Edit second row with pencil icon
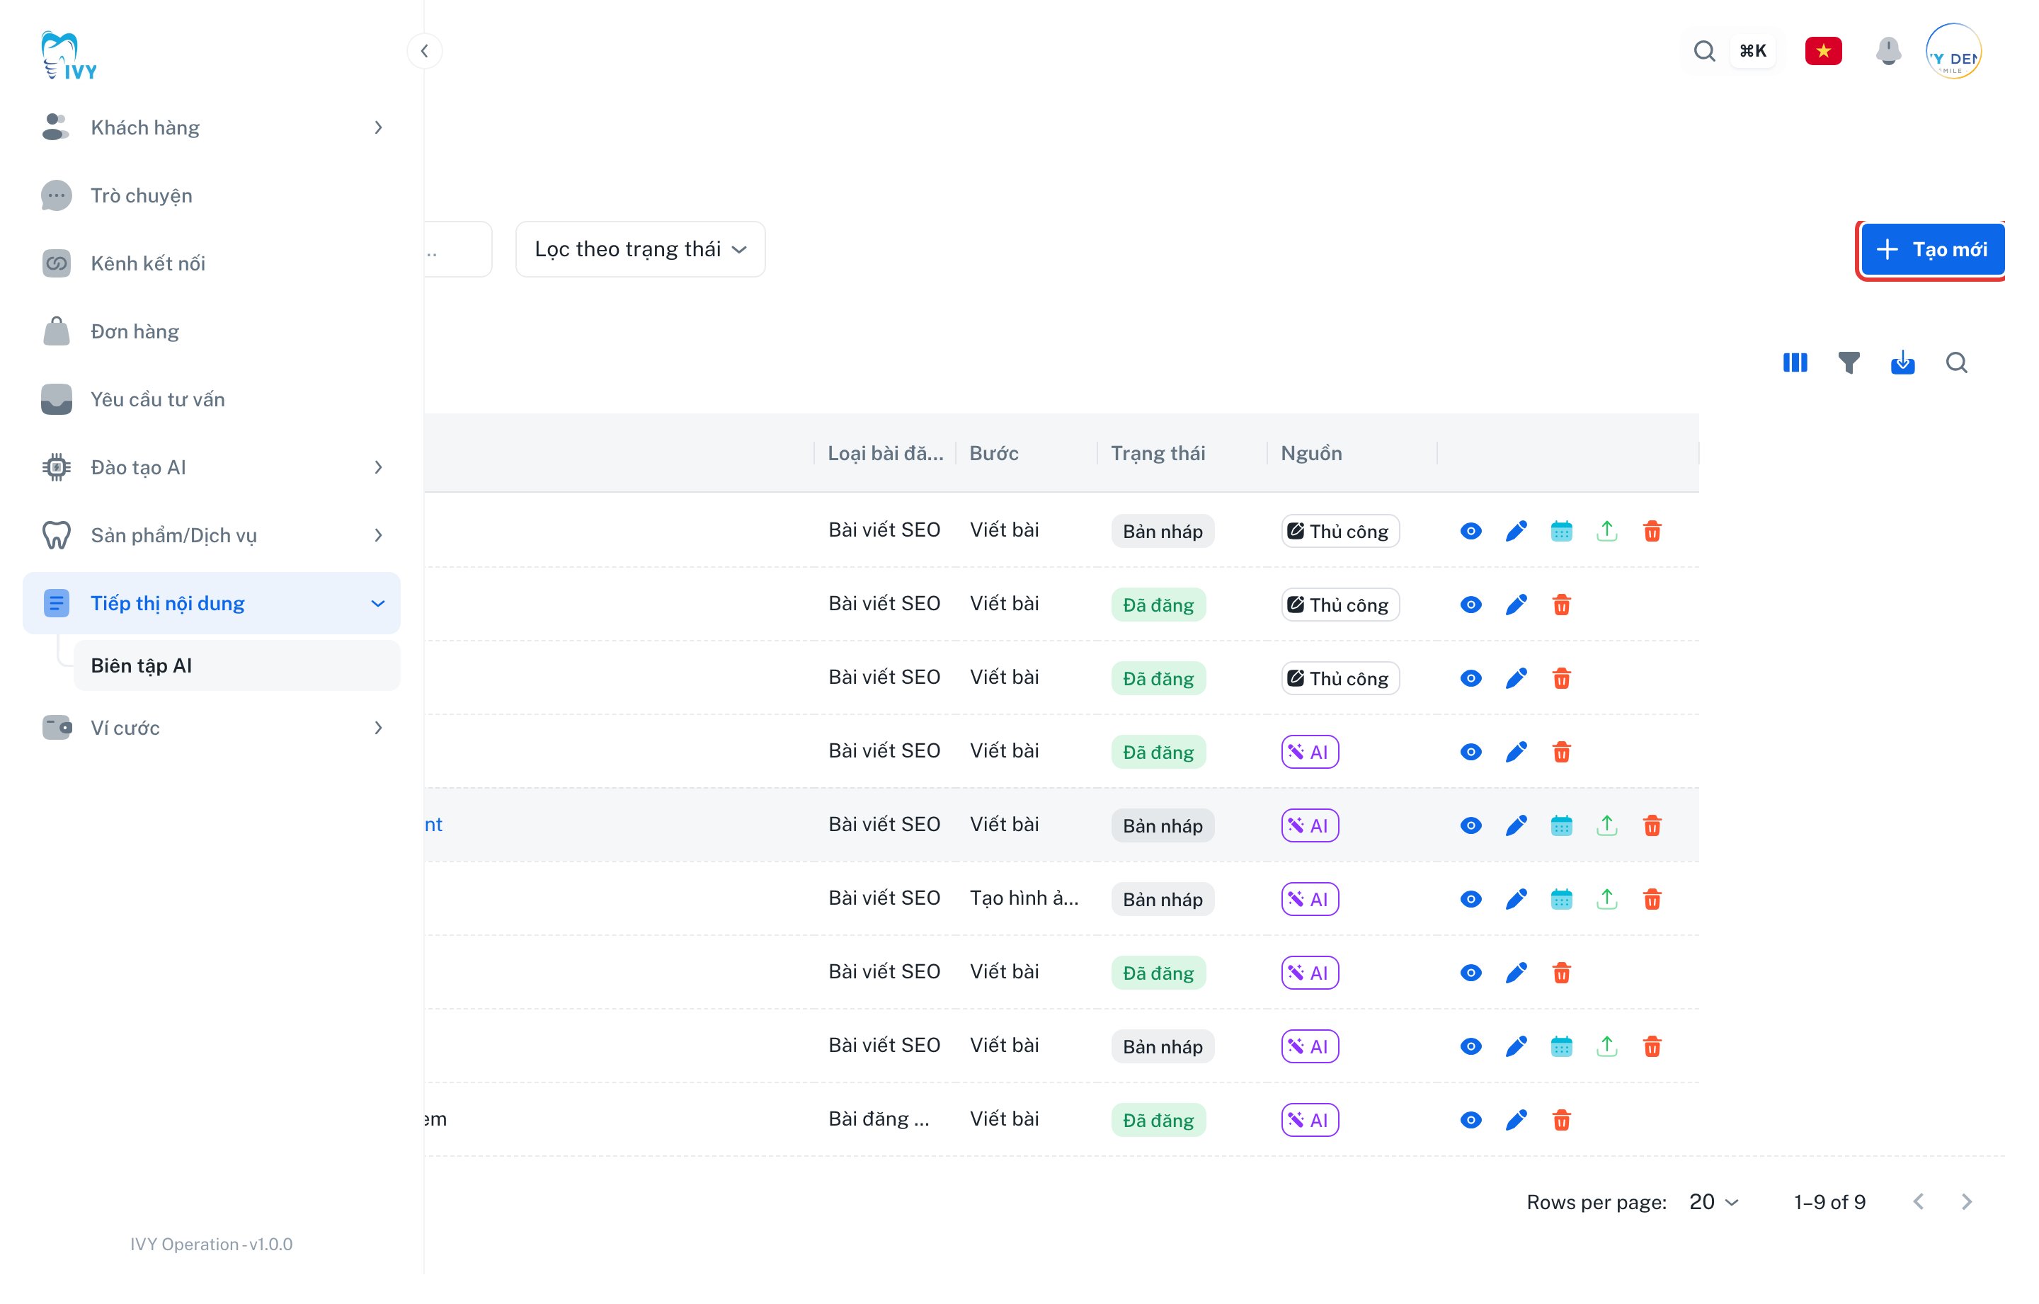 (x=1516, y=605)
